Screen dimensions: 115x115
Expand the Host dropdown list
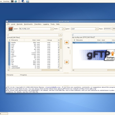click(52, 29)
